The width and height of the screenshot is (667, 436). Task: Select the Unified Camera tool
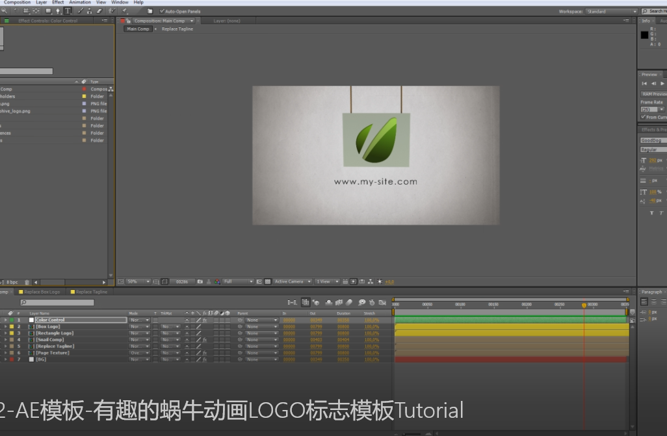tap(27, 11)
